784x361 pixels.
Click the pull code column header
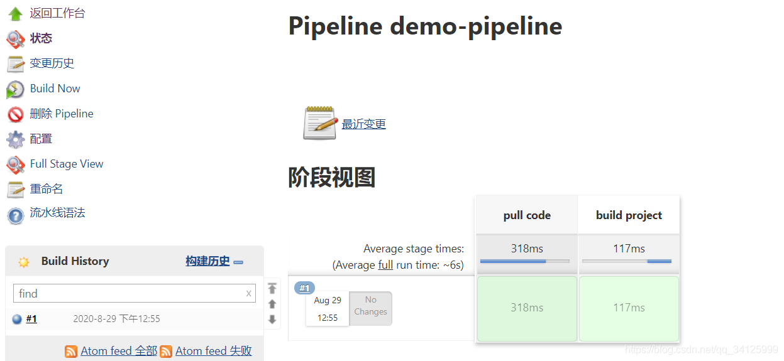(x=527, y=215)
